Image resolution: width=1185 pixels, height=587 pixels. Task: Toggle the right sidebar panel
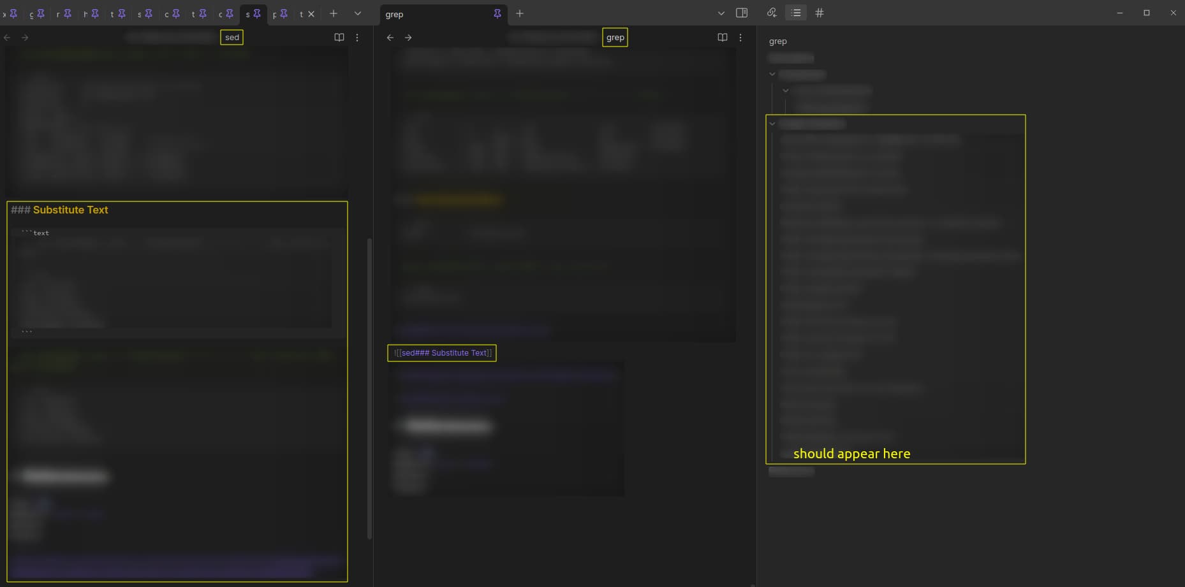(742, 13)
